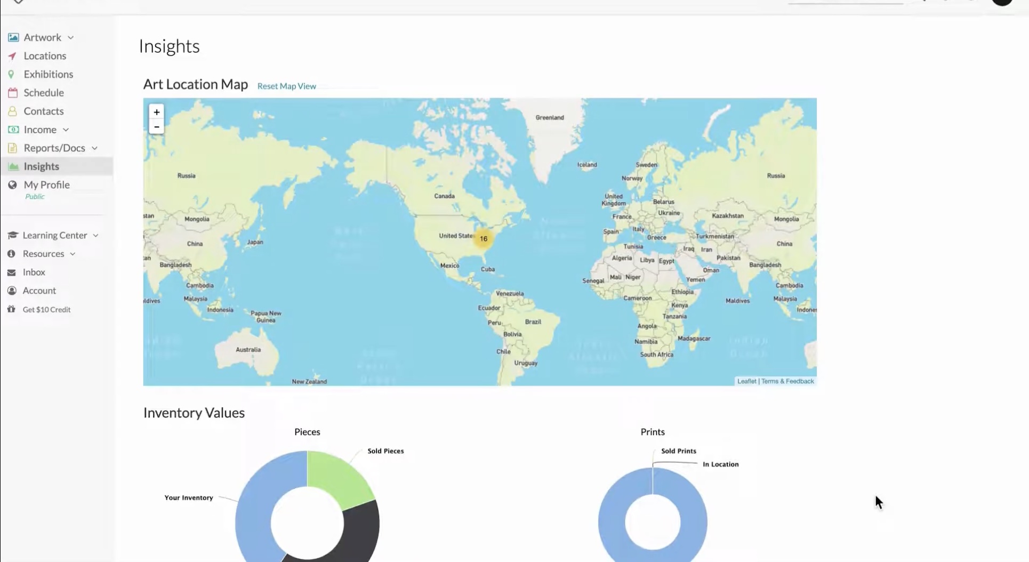The height and width of the screenshot is (562, 1029).
Task: Click the envelope icon beside Inbox
Action: [11, 272]
